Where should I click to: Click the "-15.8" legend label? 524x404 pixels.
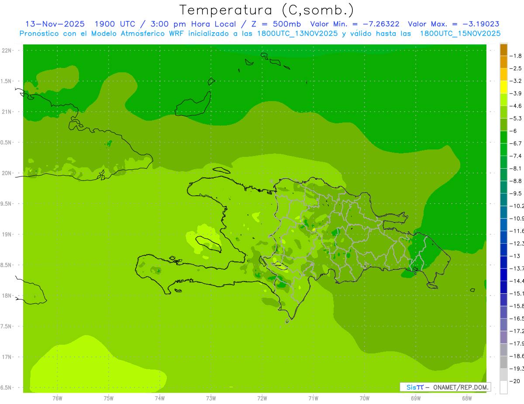[517, 306]
